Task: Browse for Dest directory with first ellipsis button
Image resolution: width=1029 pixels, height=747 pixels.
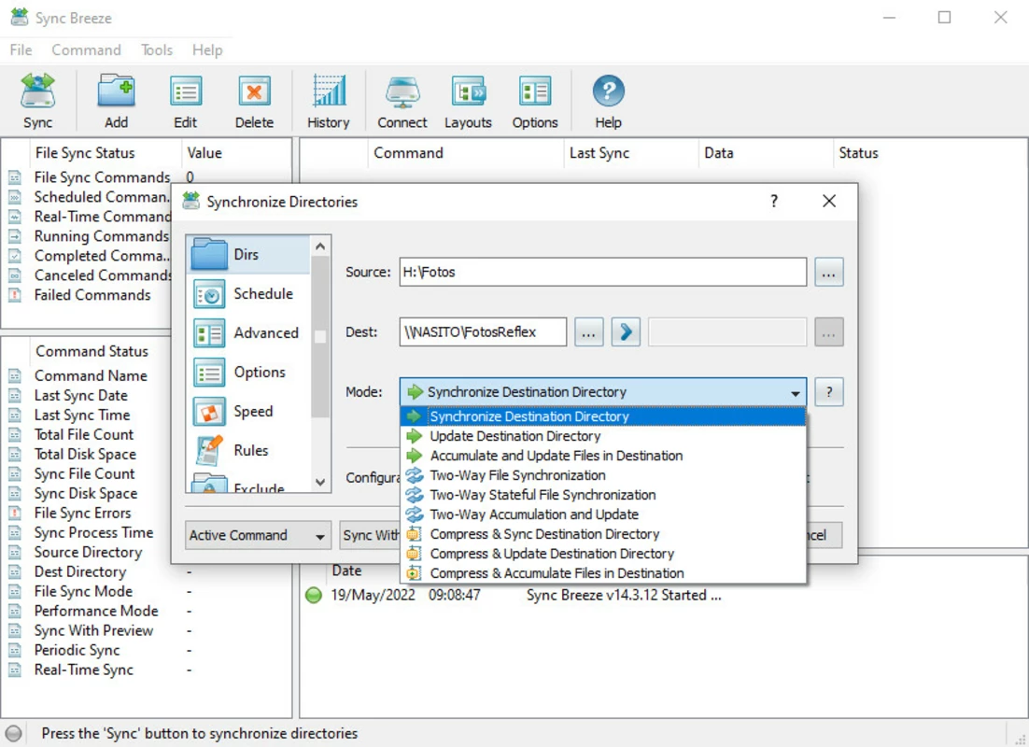Action: 588,332
